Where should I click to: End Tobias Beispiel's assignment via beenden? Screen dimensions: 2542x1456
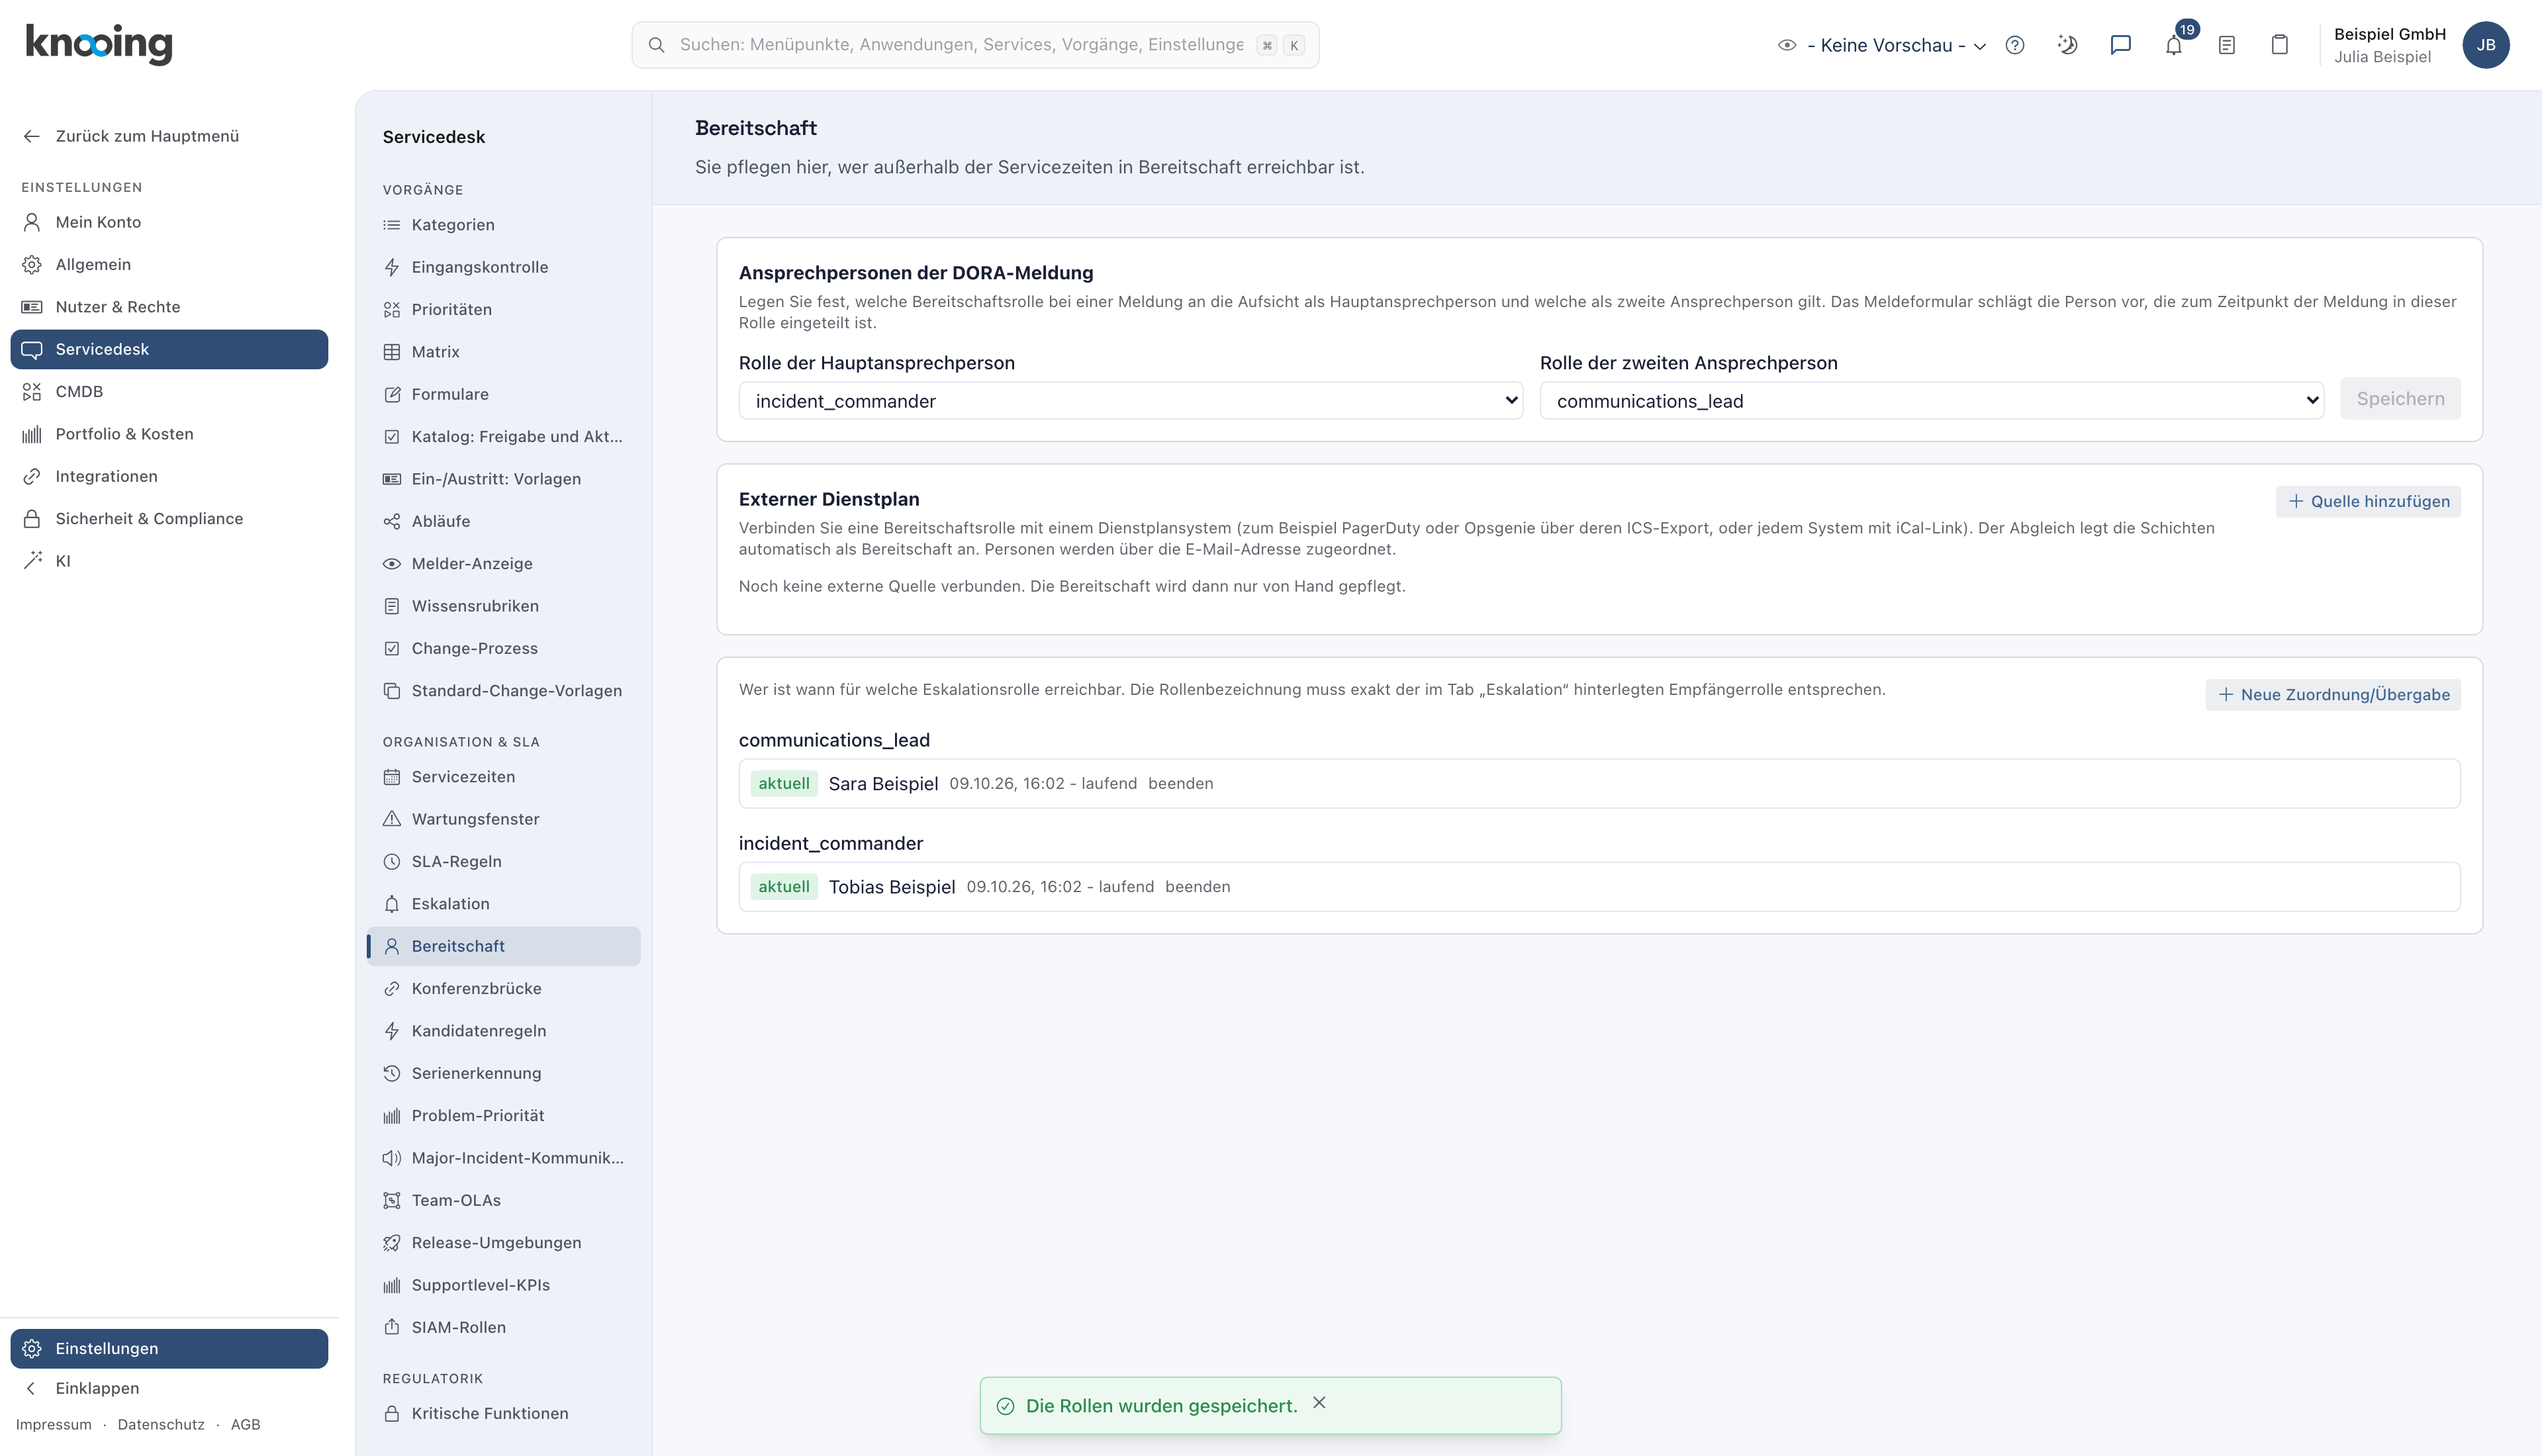pos(1197,886)
